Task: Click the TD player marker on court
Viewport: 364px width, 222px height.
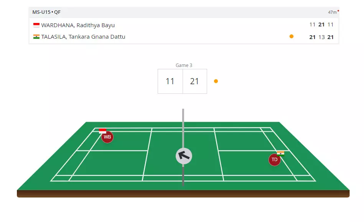Action: click(275, 160)
